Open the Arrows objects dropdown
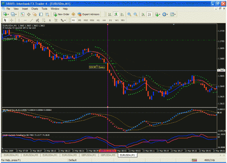 click(63, 20)
